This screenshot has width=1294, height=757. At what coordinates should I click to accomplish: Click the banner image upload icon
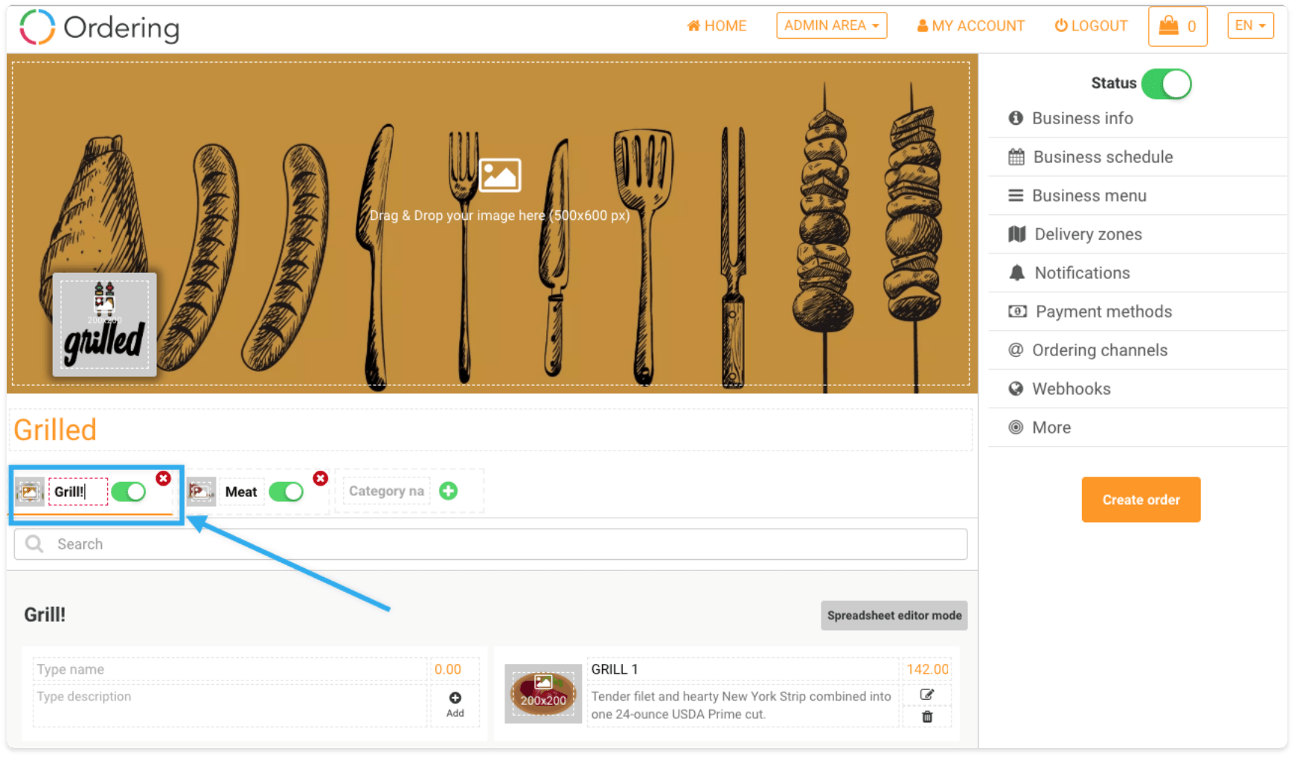[x=500, y=175]
